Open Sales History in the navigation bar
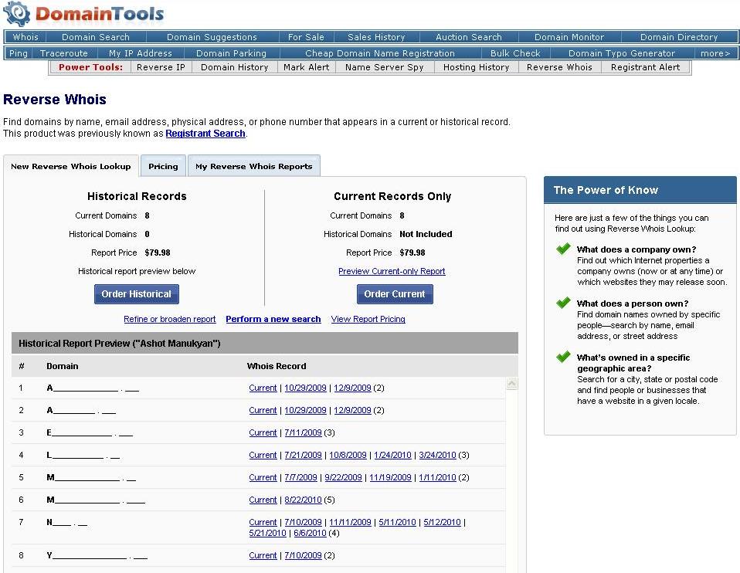This screenshot has height=573, width=740. pos(376,37)
